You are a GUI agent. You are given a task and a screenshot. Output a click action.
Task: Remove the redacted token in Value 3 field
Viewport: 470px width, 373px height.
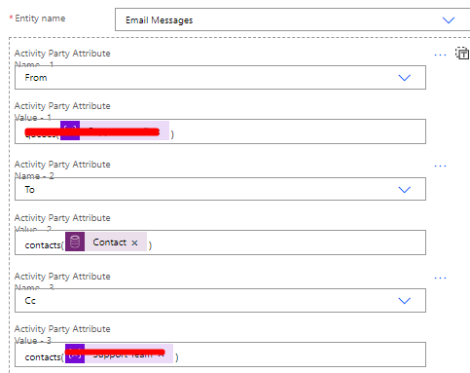(161, 354)
